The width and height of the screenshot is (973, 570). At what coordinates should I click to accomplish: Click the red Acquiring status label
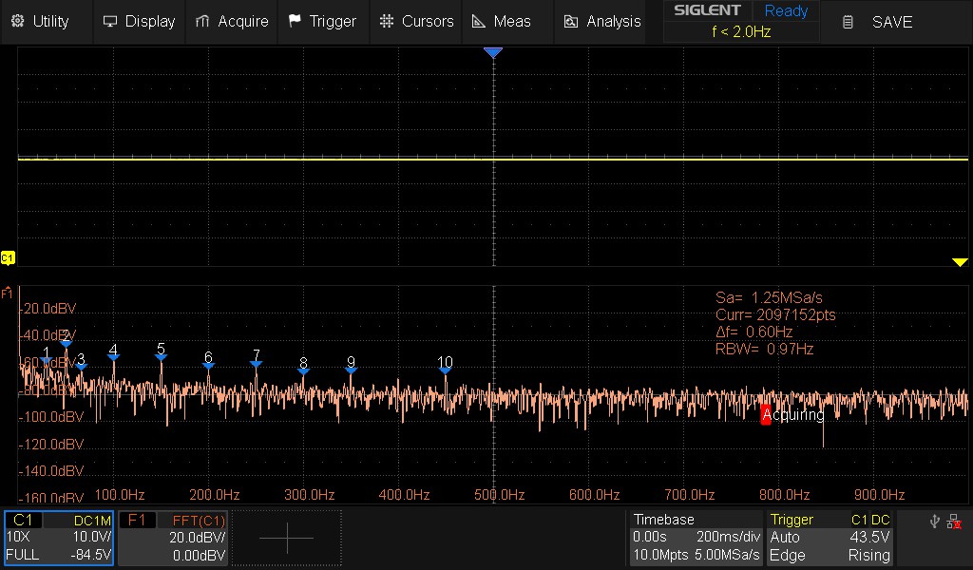point(792,414)
